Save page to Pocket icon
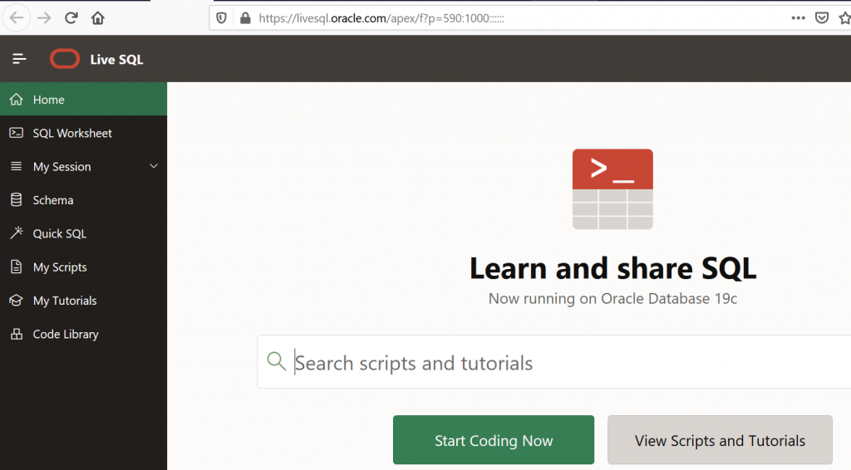Viewport: 851px width, 470px height. click(x=822, y=18)
